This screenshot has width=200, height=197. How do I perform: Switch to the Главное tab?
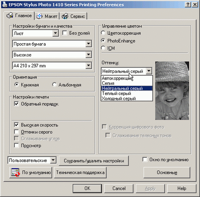point(19,16)
